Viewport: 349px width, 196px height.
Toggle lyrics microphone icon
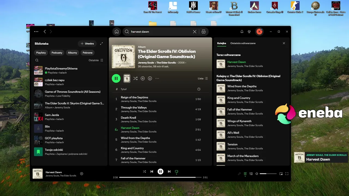coord(239,174)
